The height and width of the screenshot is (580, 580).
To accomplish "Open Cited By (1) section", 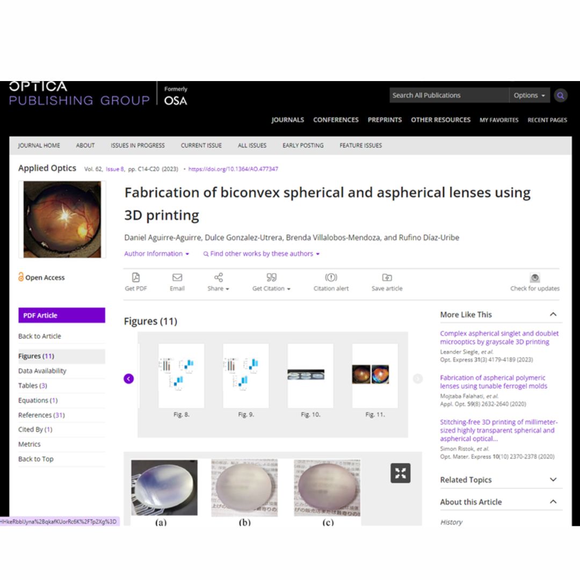I will pos(35,430).
